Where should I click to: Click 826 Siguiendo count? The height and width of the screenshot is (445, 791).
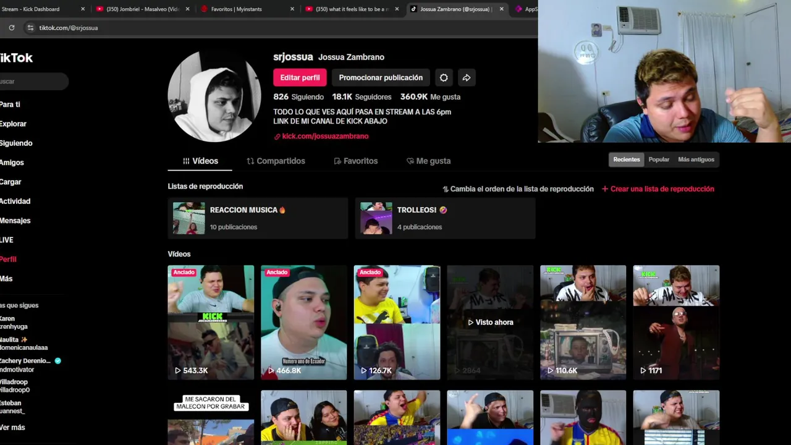[298, 97]
